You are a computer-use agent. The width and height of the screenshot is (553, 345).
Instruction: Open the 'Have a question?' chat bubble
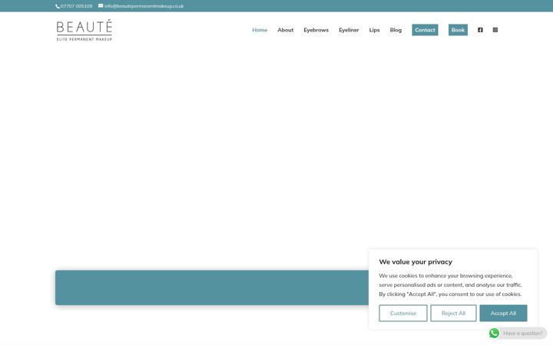(x=523, y=333)
